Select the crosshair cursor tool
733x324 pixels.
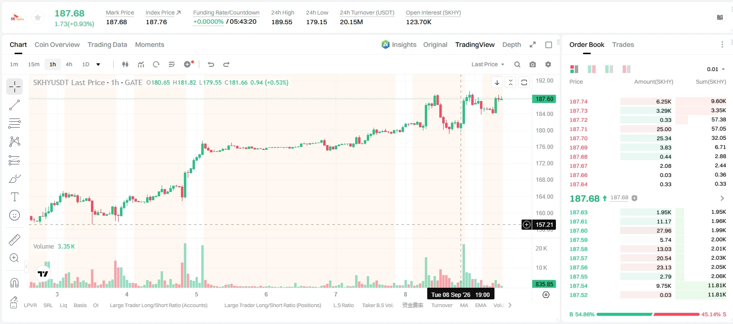pyautogui.click(x=15, y=87)
